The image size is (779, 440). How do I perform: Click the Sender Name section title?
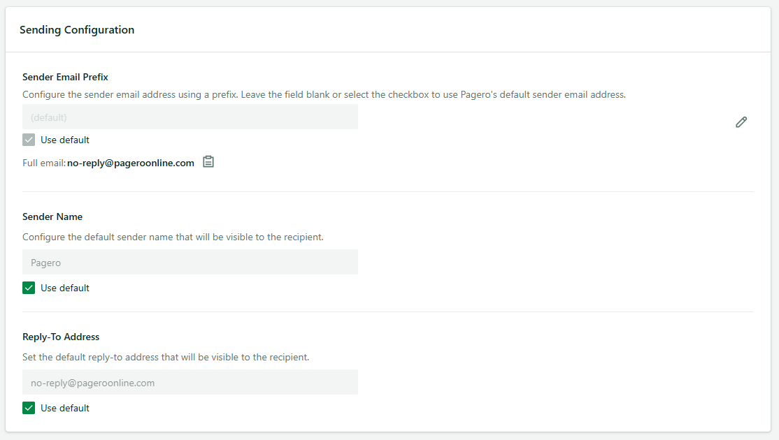point(52,217)
